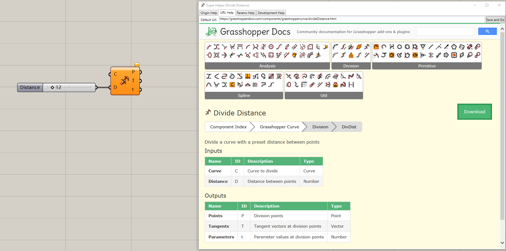Click the Grasshopper Docs grasshopper logo

click(211, 32)
